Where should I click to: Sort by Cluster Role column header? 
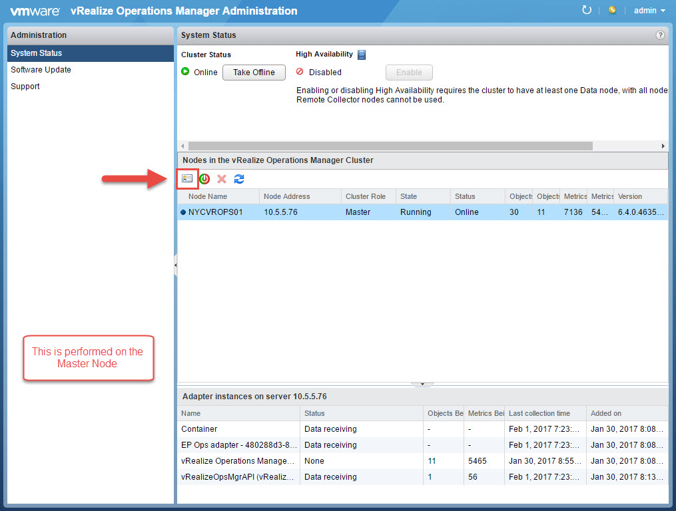[x=368, y=196]
